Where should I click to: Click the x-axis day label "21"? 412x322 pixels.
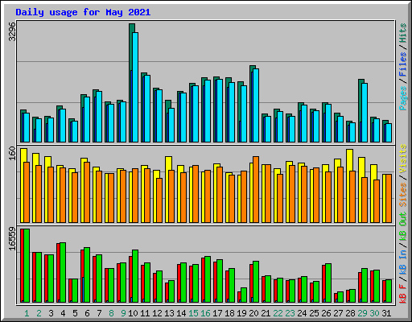click(x=266, y=313)
